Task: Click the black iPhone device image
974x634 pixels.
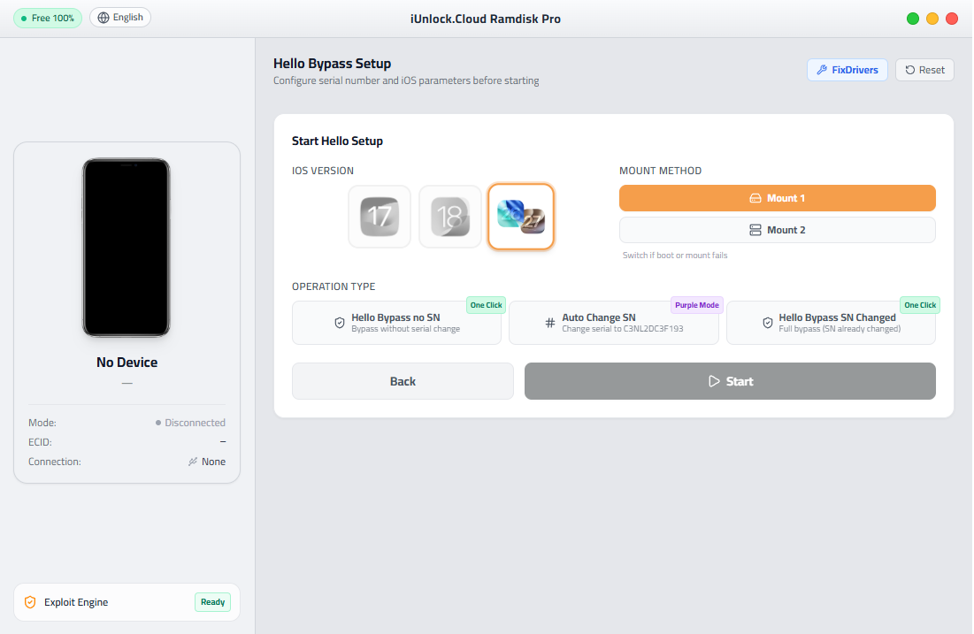Action: [x=127, y=248]
